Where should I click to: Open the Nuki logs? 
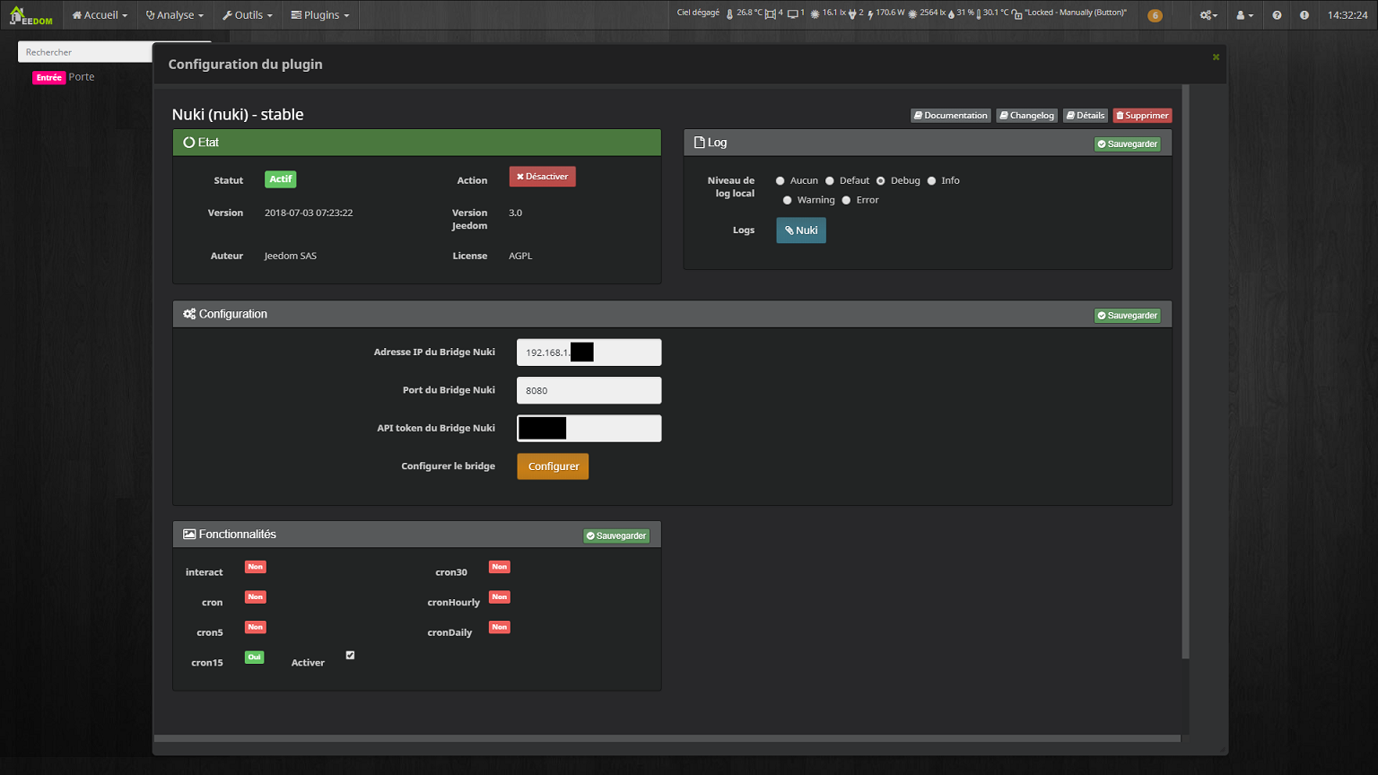coord(801,231)
